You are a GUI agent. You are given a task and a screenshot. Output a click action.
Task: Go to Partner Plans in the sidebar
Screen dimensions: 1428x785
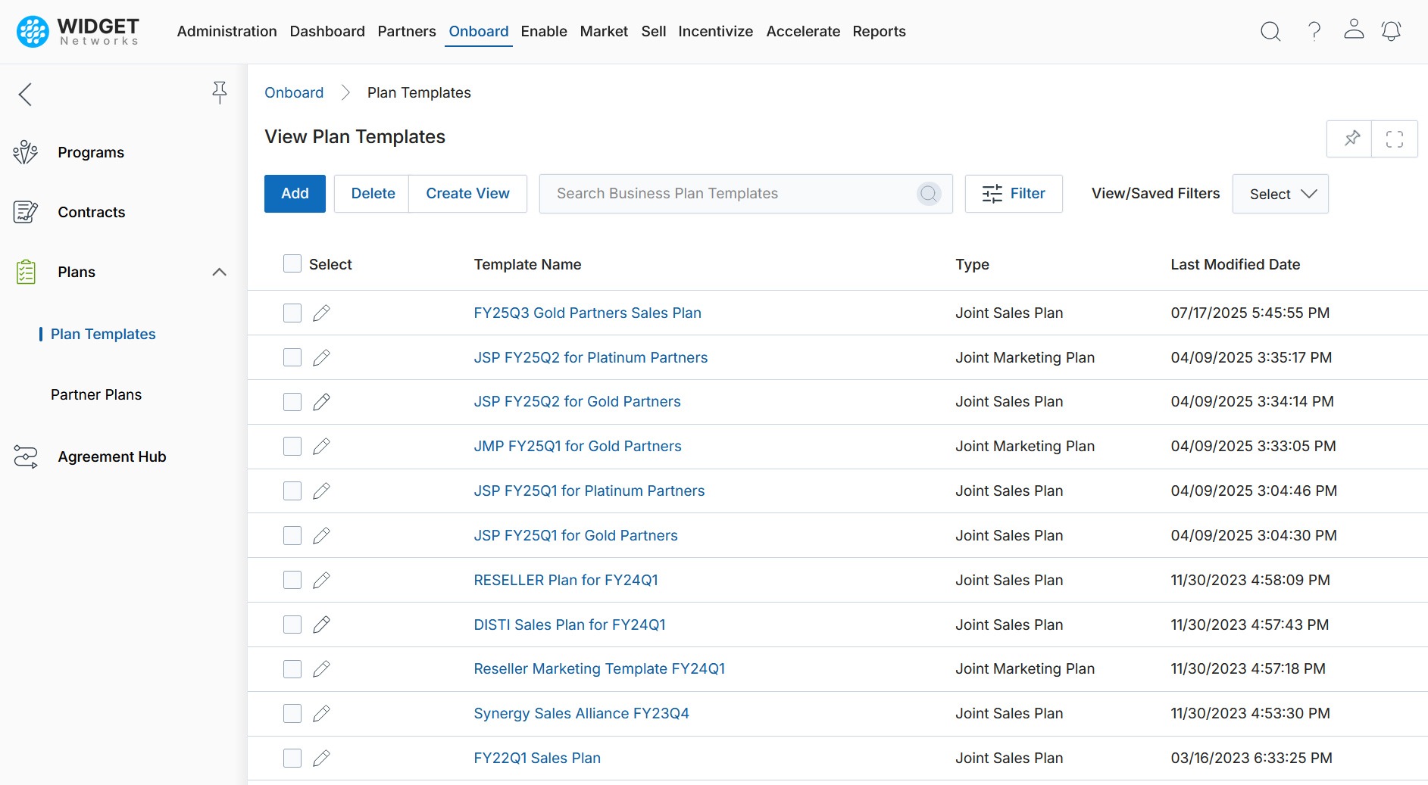click(x=96, y=394)
